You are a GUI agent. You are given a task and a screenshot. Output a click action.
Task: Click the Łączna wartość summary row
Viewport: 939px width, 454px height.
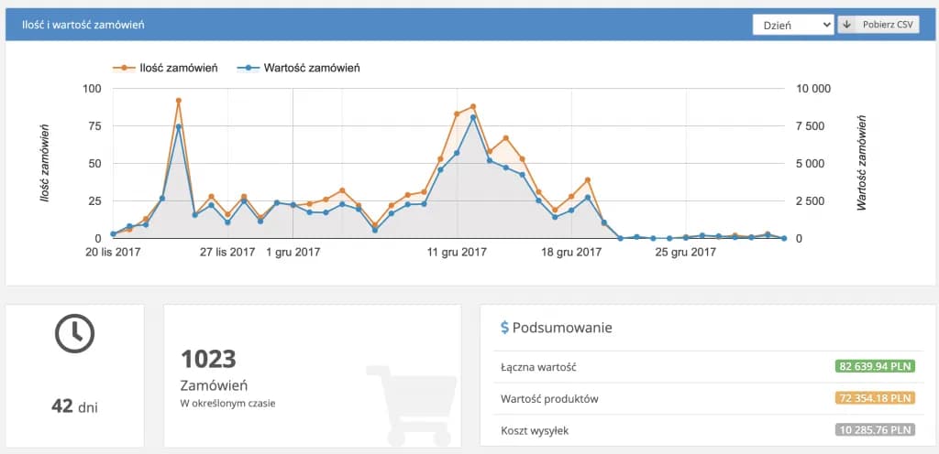pyautogui.click(x=539, y=367)
